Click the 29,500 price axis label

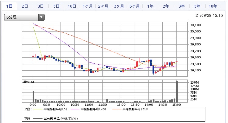pos(195,64)
